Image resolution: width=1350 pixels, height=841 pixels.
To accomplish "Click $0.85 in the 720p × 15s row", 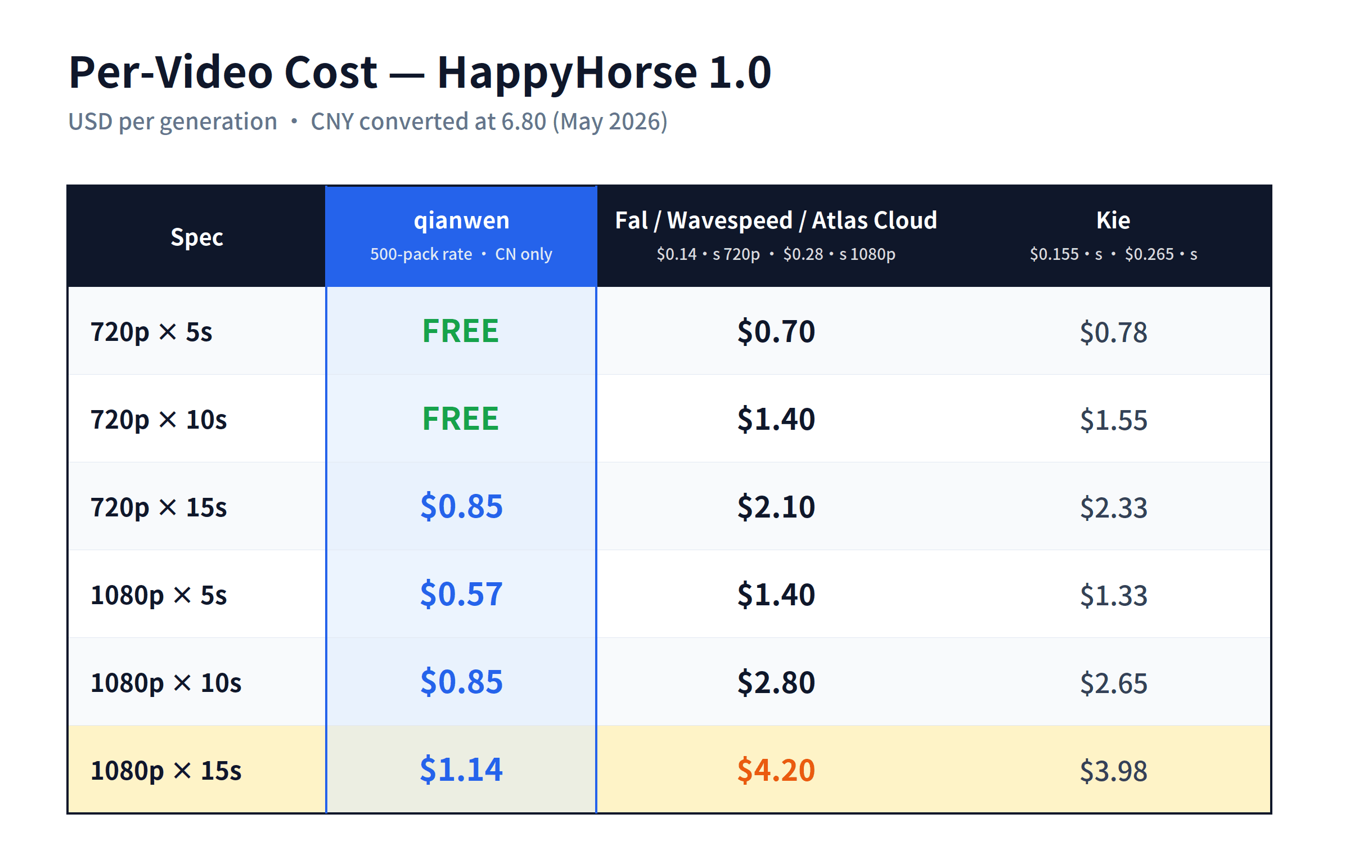I will 461,506.
